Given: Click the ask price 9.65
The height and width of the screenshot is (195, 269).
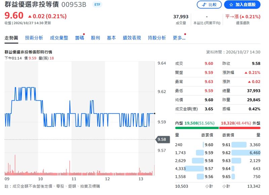Looking at the screenshot, I should (226, 177).
